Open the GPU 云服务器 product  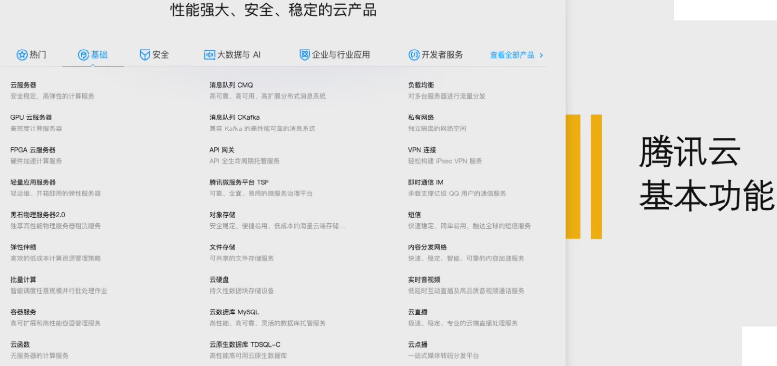tap(31, 117)
